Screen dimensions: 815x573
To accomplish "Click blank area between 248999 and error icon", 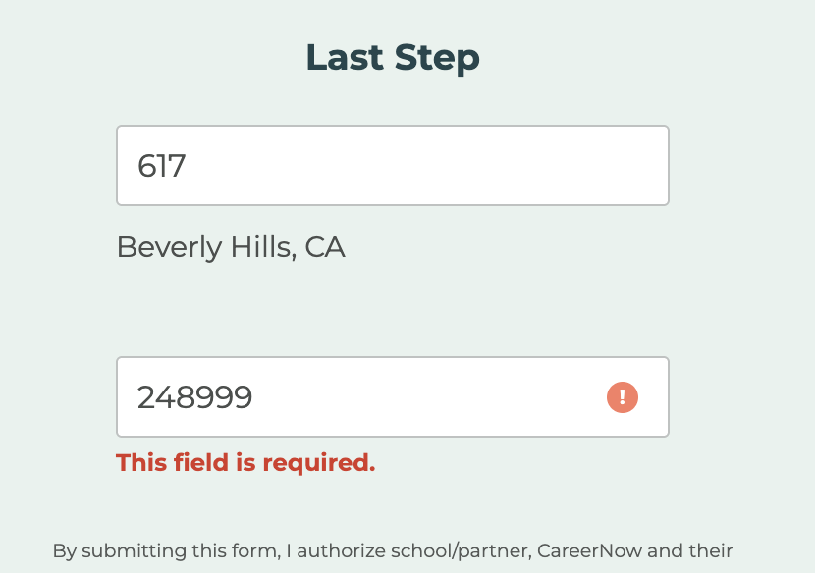I will tap(432, 397).
